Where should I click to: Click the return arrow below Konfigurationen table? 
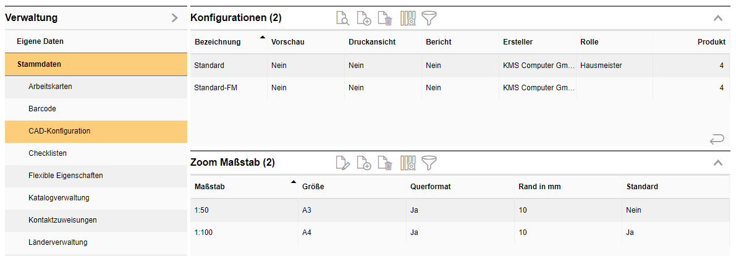pyautogui.click(x=717, y=140)
